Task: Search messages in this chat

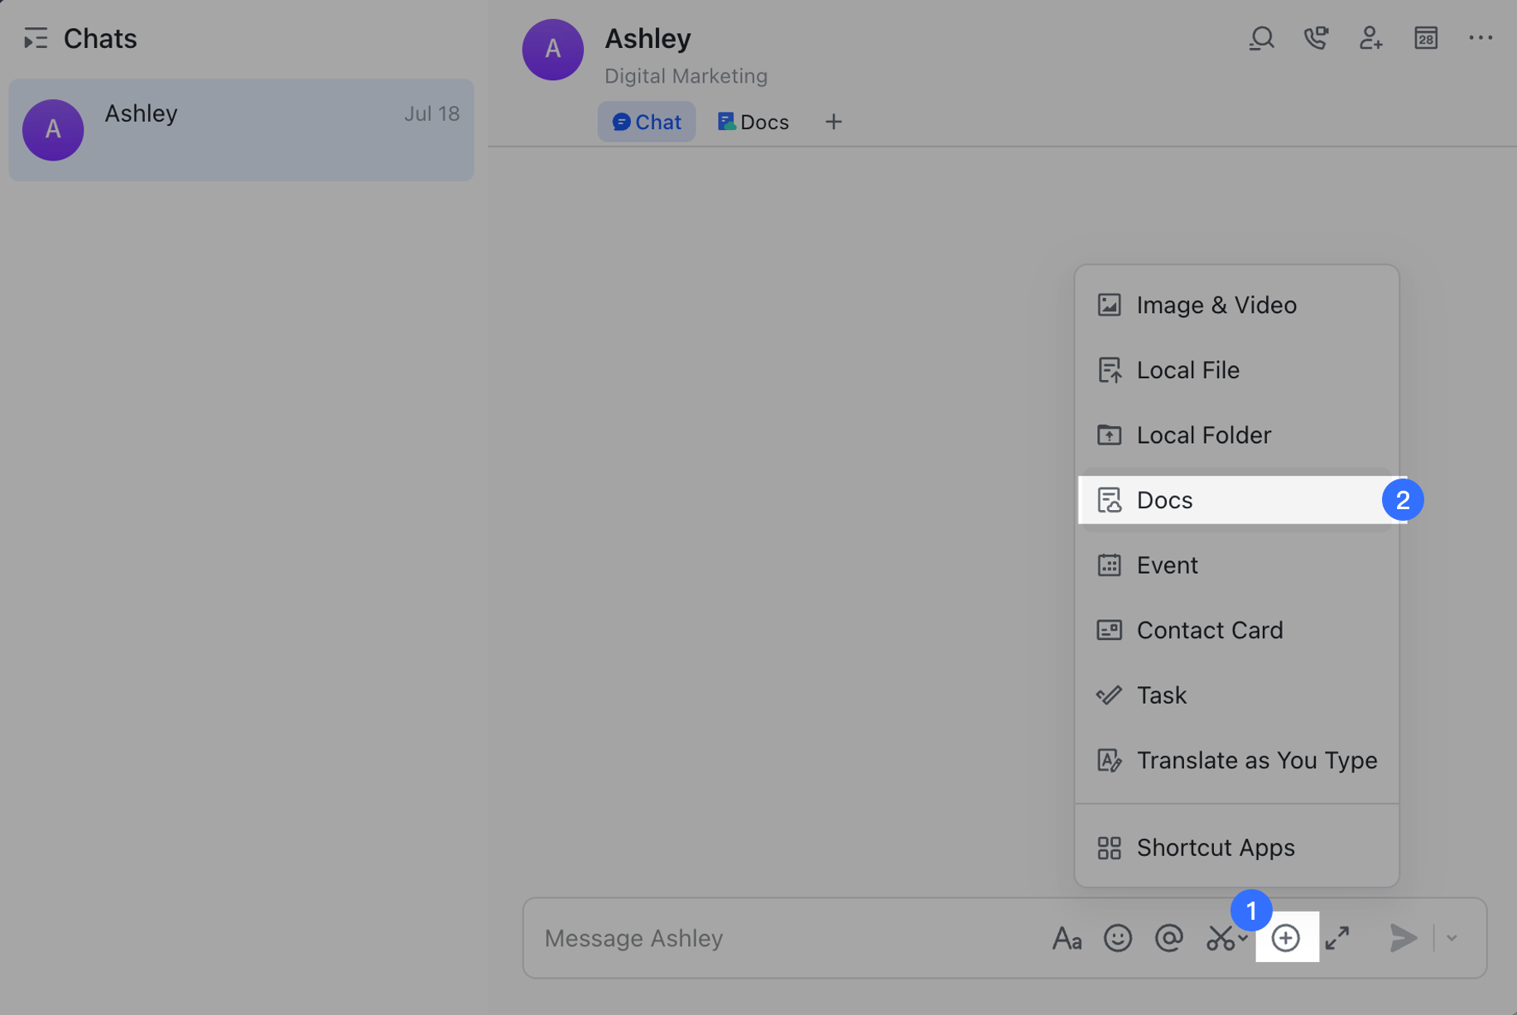Action: pos(1261,38)
